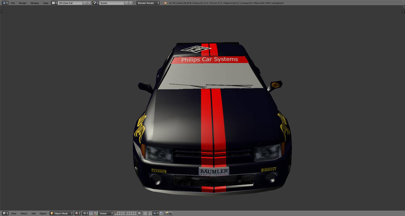Open the Info editor type selector
The image size is (405, 216).
click(5, 3)
